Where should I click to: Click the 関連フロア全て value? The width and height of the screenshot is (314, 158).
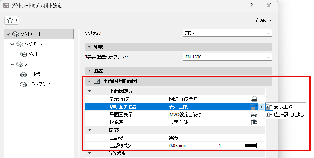click(183, 99)
